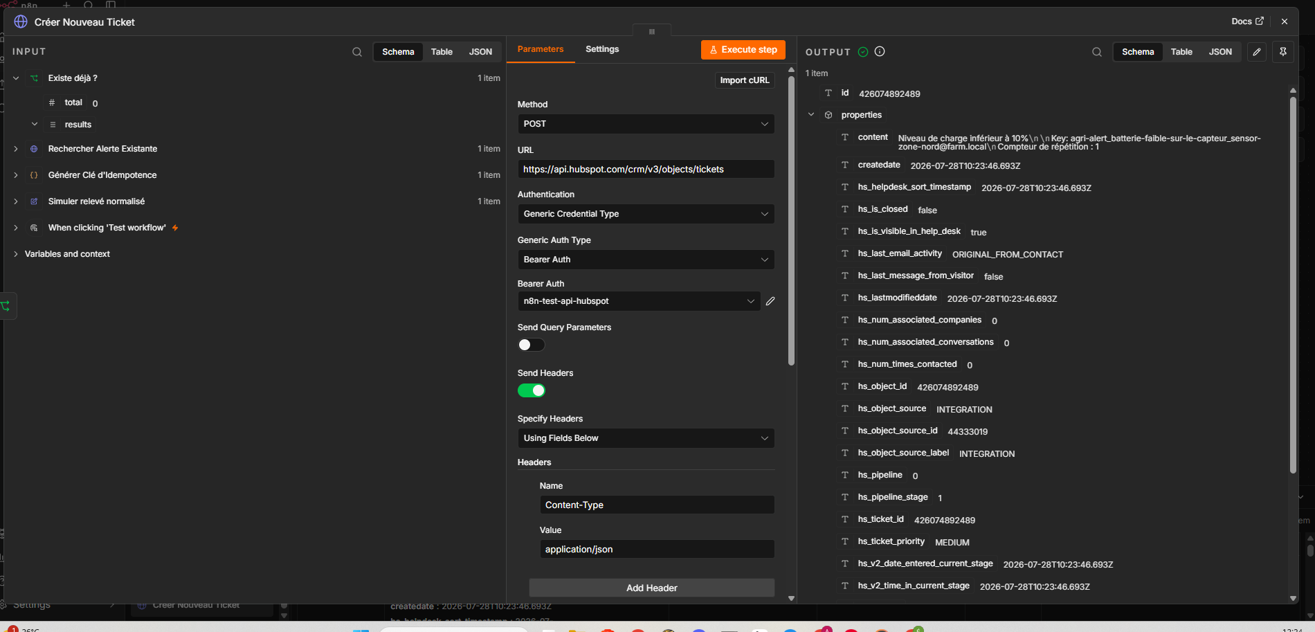Click the type icon beside hs_ticket_priority
This screenshot has width=1315, height=632.
[x=845, y=541]
